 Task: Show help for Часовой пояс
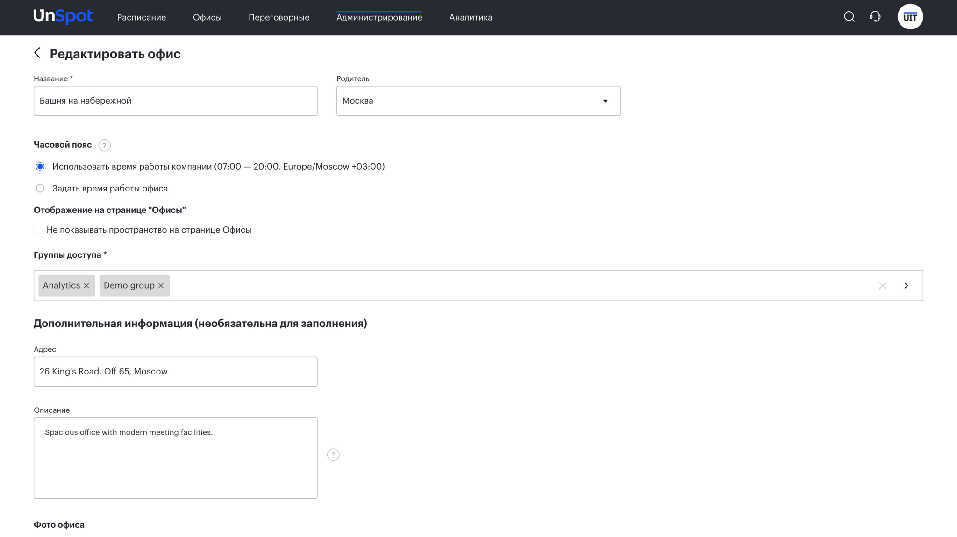pyautogui.click(x=104, y=145)
